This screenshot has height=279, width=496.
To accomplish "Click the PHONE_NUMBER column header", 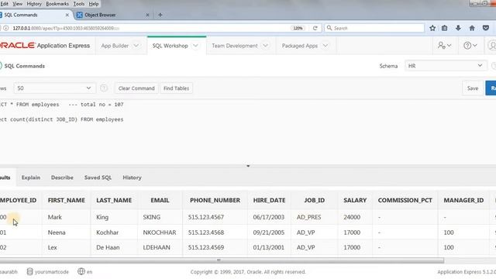I will (x=215, y=200).
